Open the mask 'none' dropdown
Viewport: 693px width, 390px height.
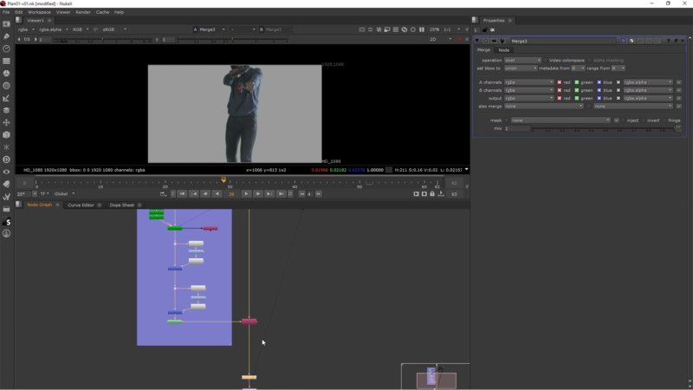click(x=560, y=120)
